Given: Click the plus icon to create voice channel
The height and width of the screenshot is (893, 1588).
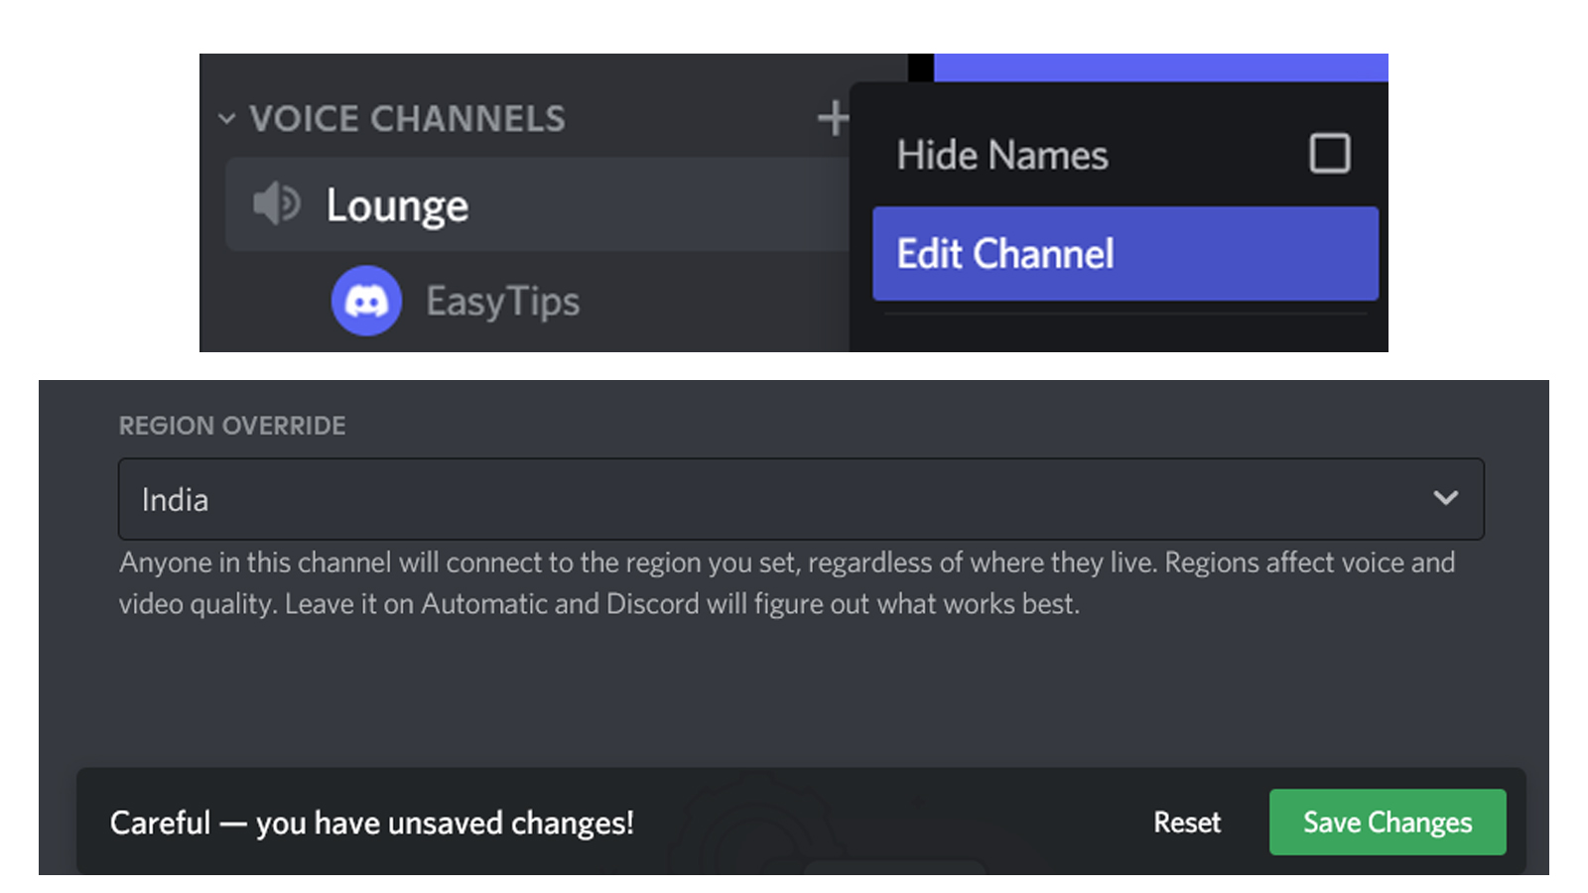Looking at the screenshot, I should [832, 118].
